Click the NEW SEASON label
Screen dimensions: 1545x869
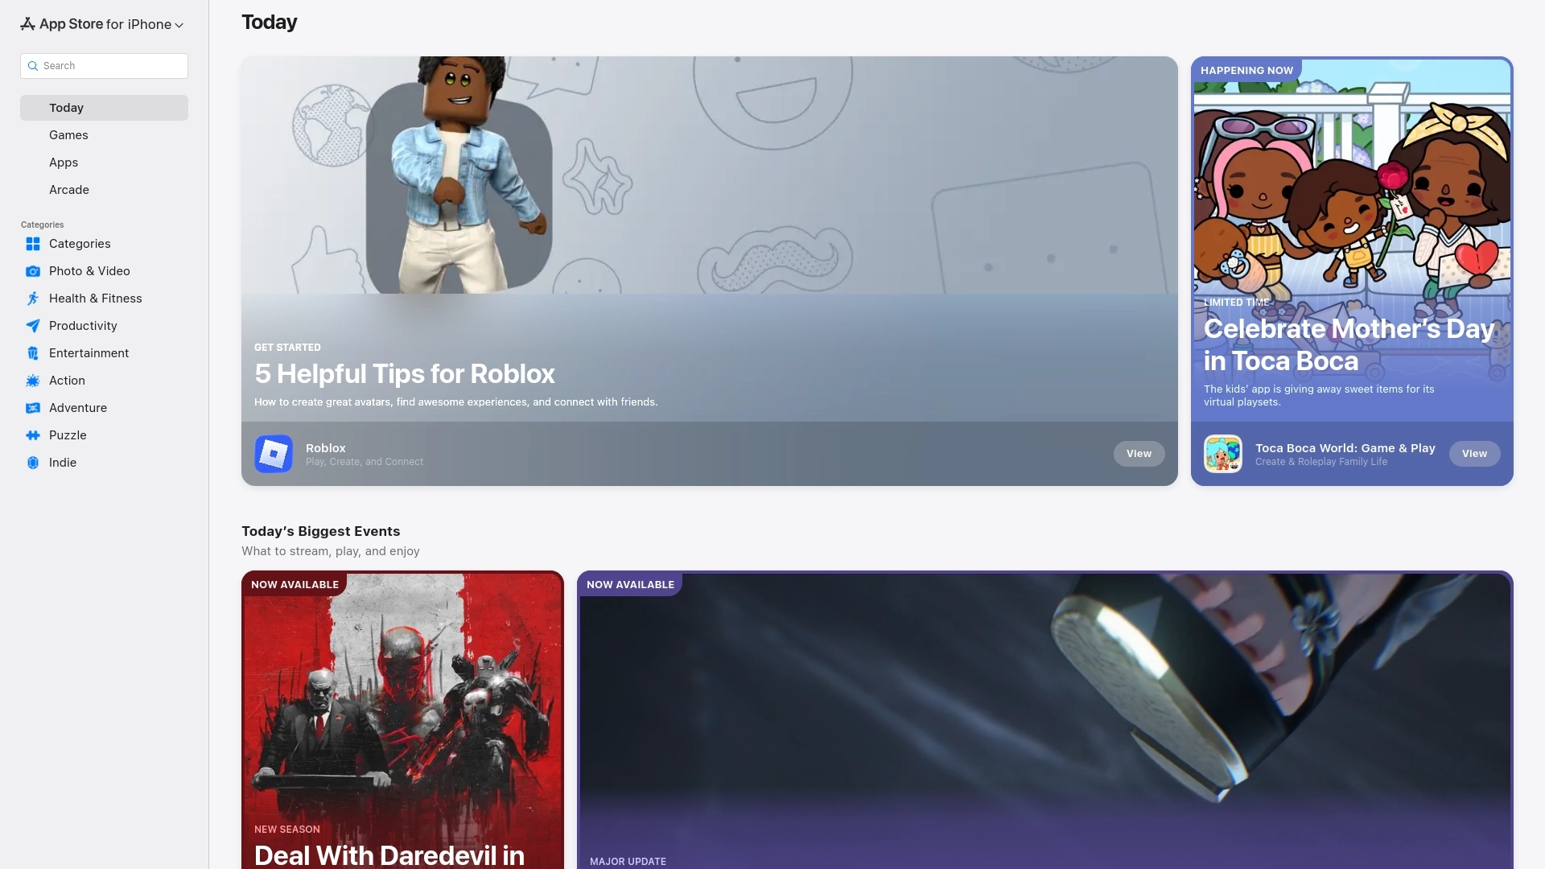tap(287, 830)
